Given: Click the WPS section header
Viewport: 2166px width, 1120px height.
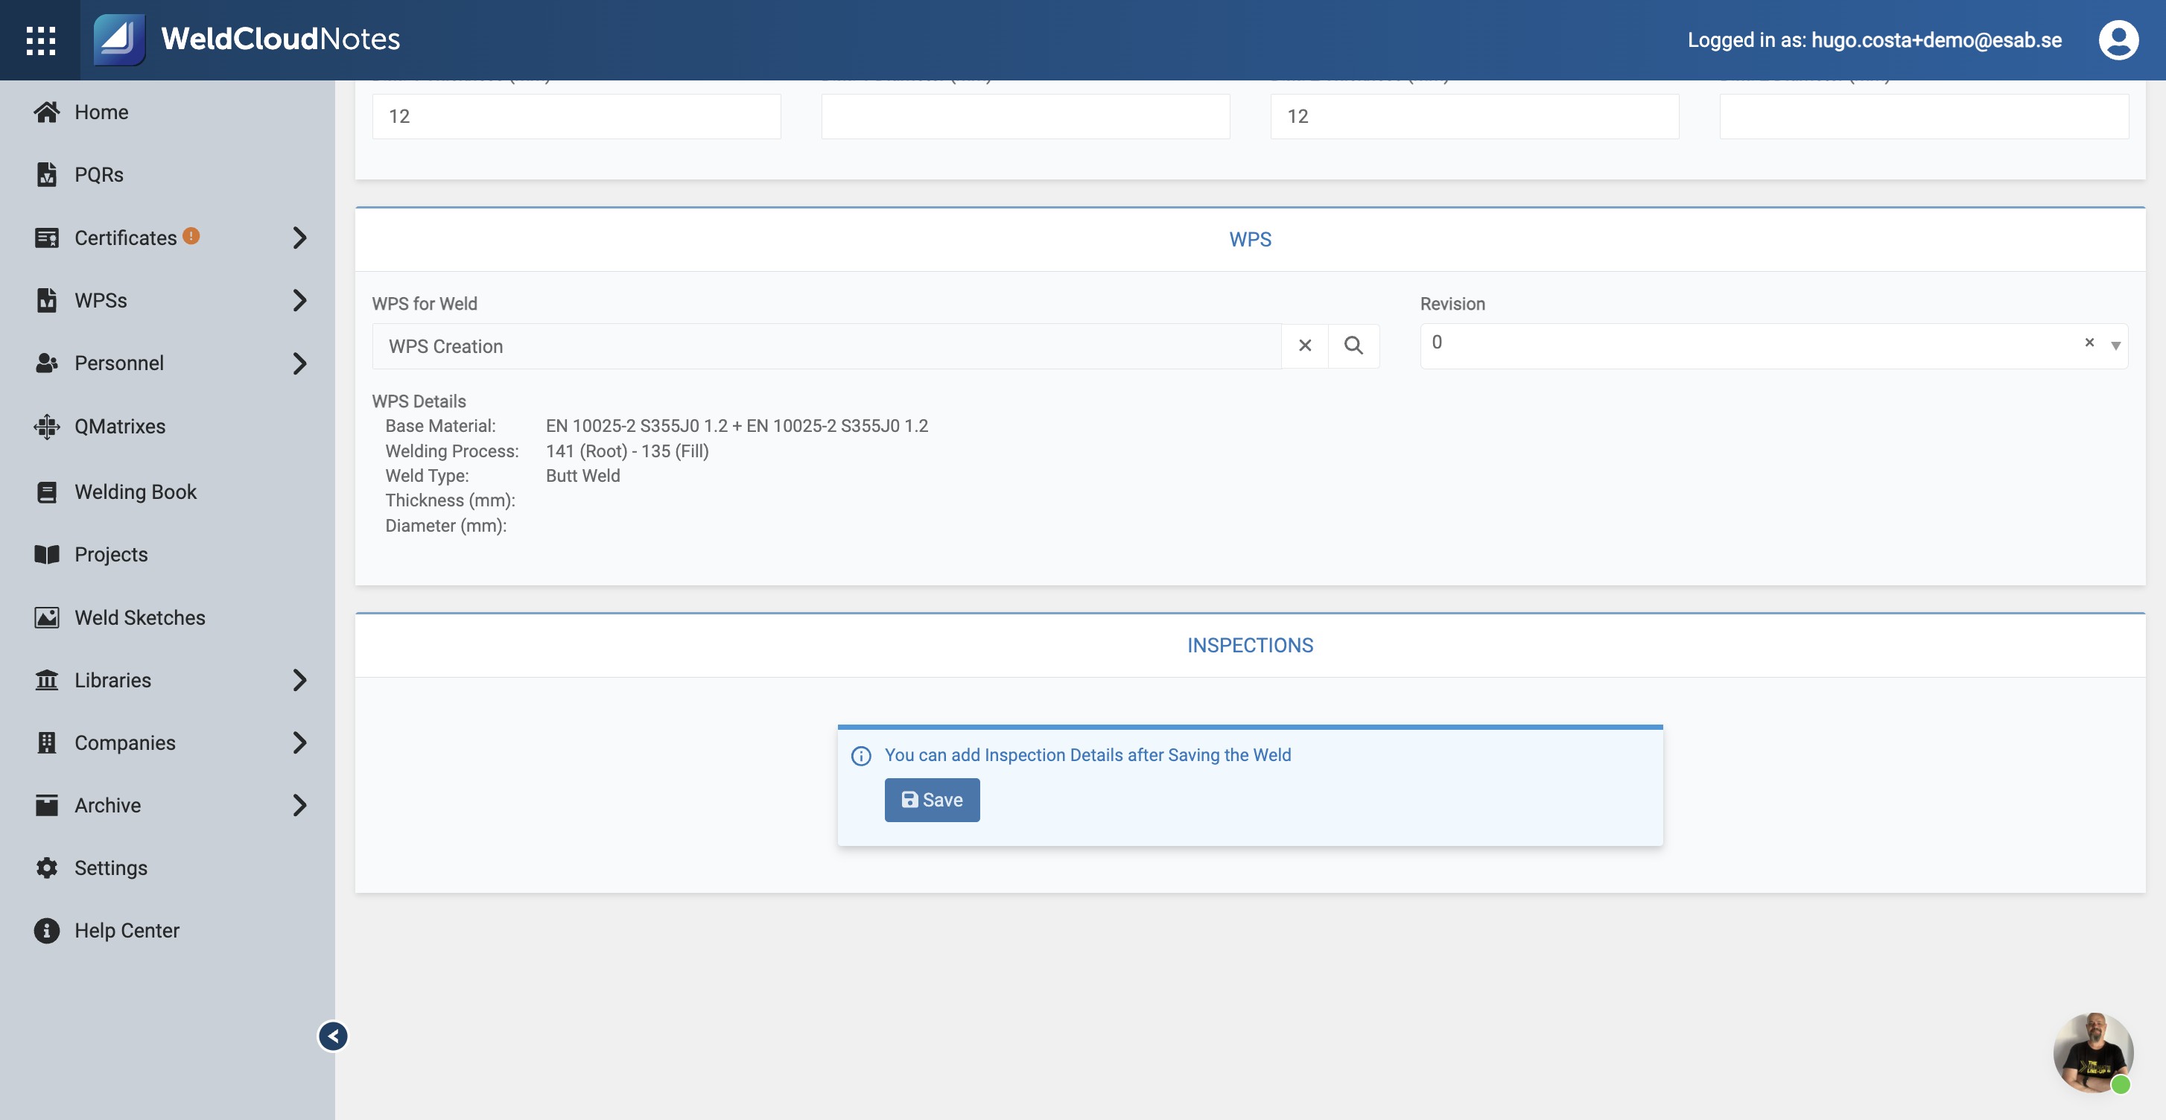Looking at the screenshot, I should click(x=1250, y=240).
